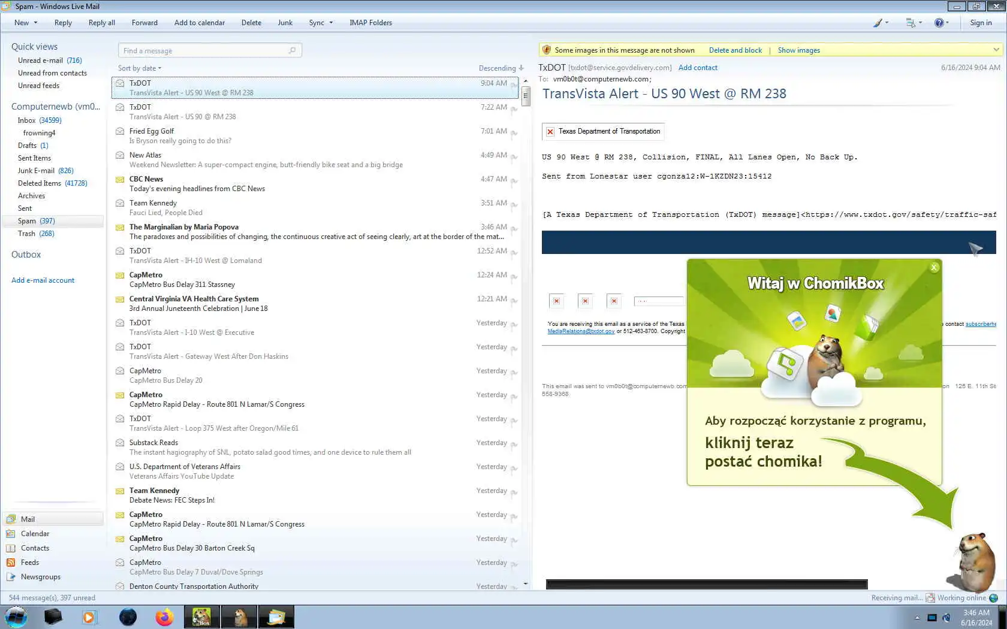This screenshot has width=1007, height=629.
Task: Click the security shield icon in info bar
Action: 546,50
